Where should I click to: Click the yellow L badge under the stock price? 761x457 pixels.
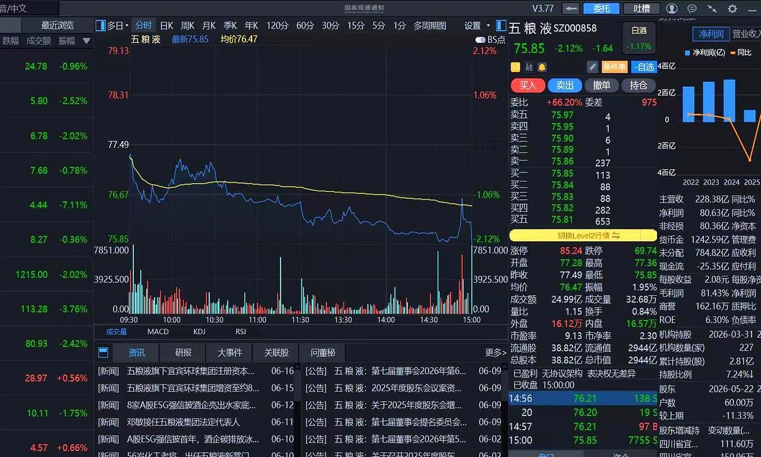click(515, 67)
